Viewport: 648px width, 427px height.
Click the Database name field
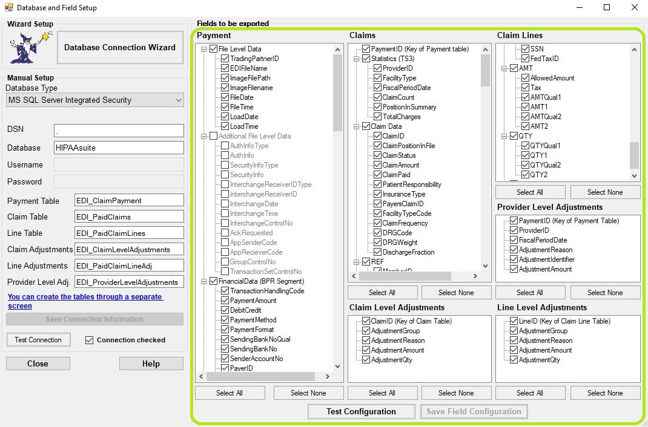(119, 148)
